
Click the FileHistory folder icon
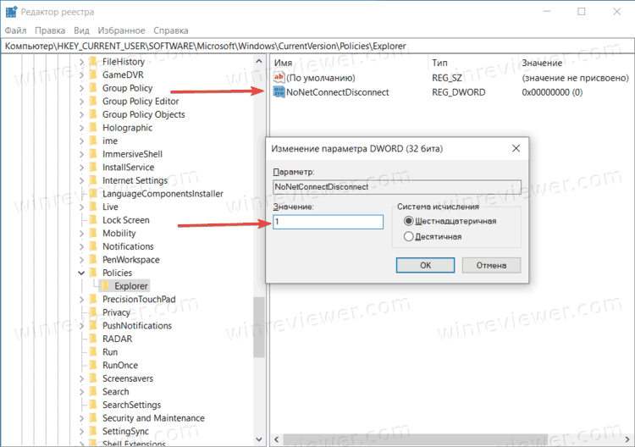[93, 62]
